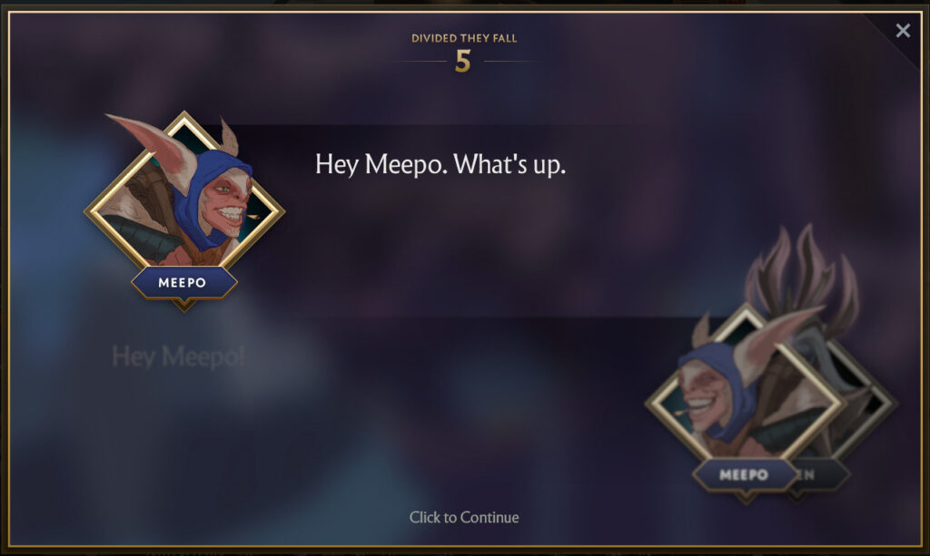This screenshot has width=930, height=556.
Task: Click the chapter number 5
Action: point(463,61)
